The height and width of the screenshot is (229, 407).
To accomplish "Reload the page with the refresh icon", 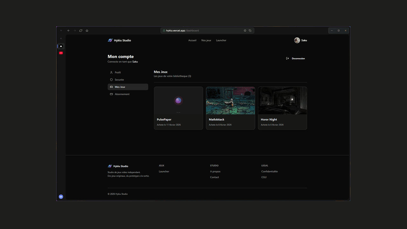I will (x=81, y=31).
